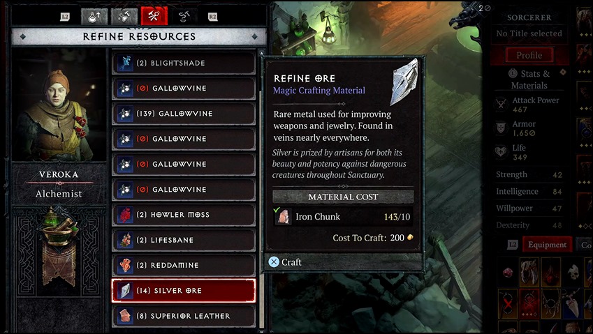Viewport: 593px width, 334px height.
Task: Select the active Refine Resources hammer tab
Action: click(x=154, y=17)
